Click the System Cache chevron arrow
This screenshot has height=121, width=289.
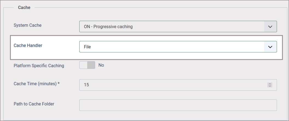[270, 26]
